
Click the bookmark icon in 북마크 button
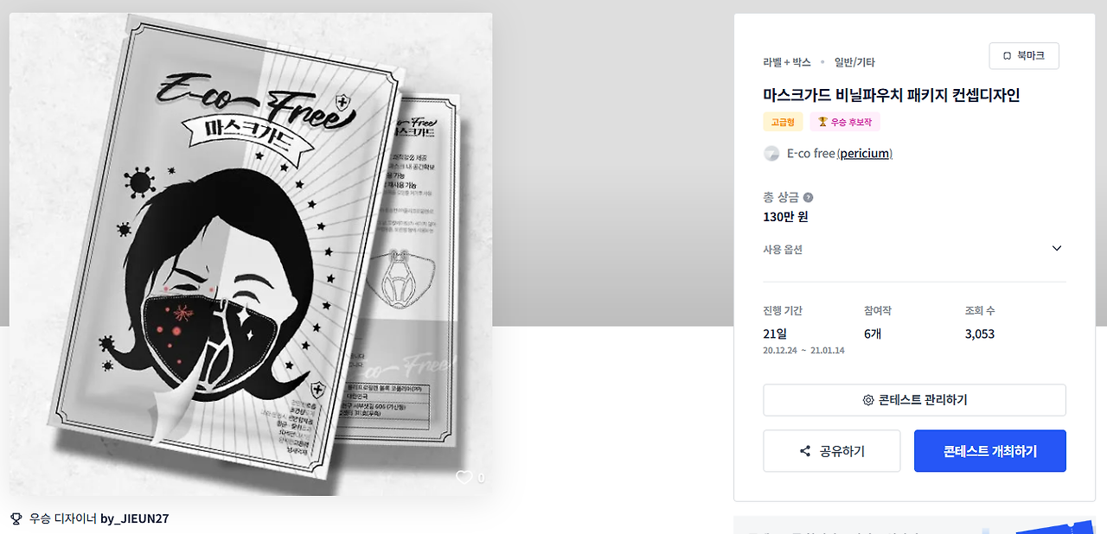tap(1007, 55)
